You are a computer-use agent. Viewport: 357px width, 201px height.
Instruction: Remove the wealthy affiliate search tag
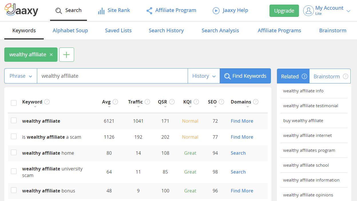pos(51,55)
